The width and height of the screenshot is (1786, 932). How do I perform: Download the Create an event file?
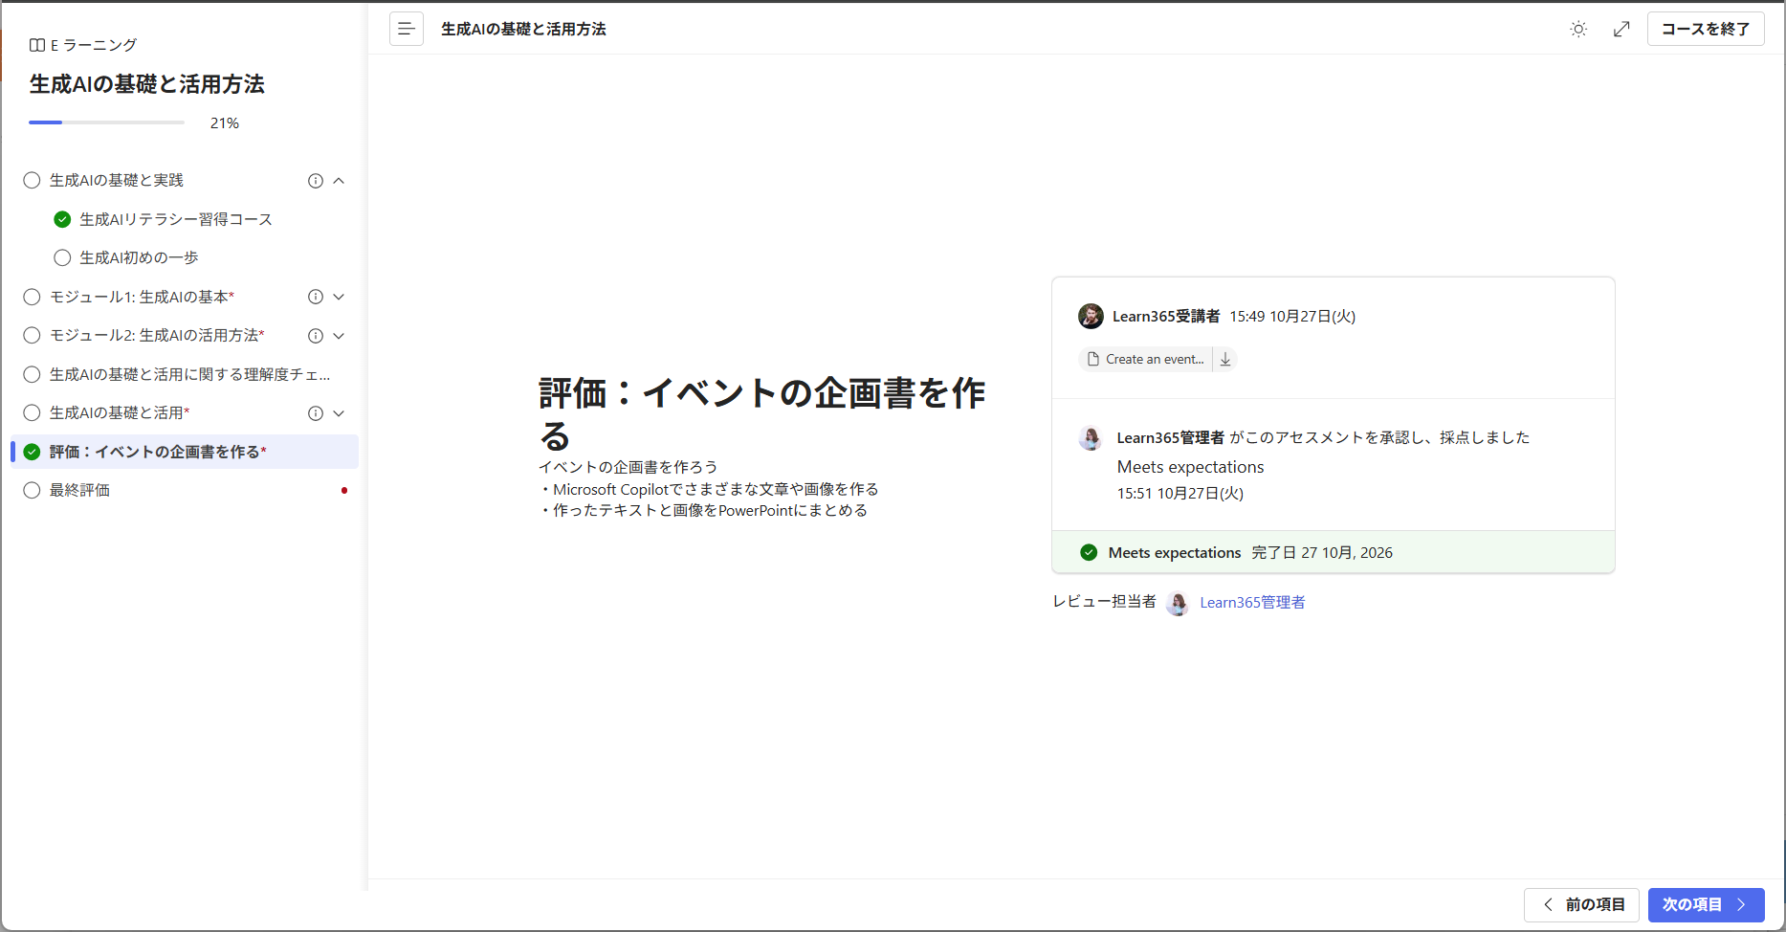(1225, 360)
